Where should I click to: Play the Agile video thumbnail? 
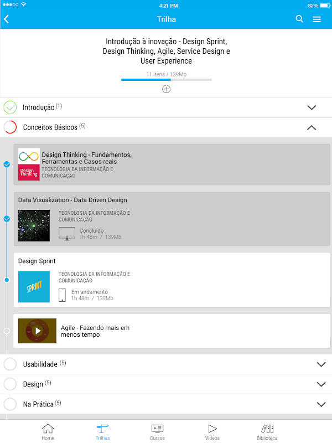37,331
